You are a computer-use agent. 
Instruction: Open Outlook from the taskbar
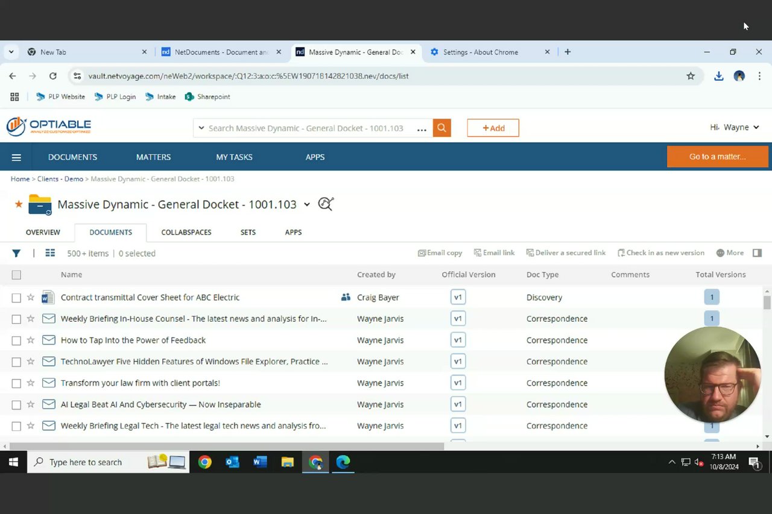coord(232,462)
